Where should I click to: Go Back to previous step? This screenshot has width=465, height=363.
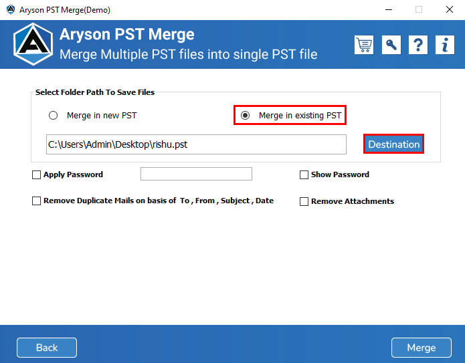pyautogui.click(x=47, y=348)
